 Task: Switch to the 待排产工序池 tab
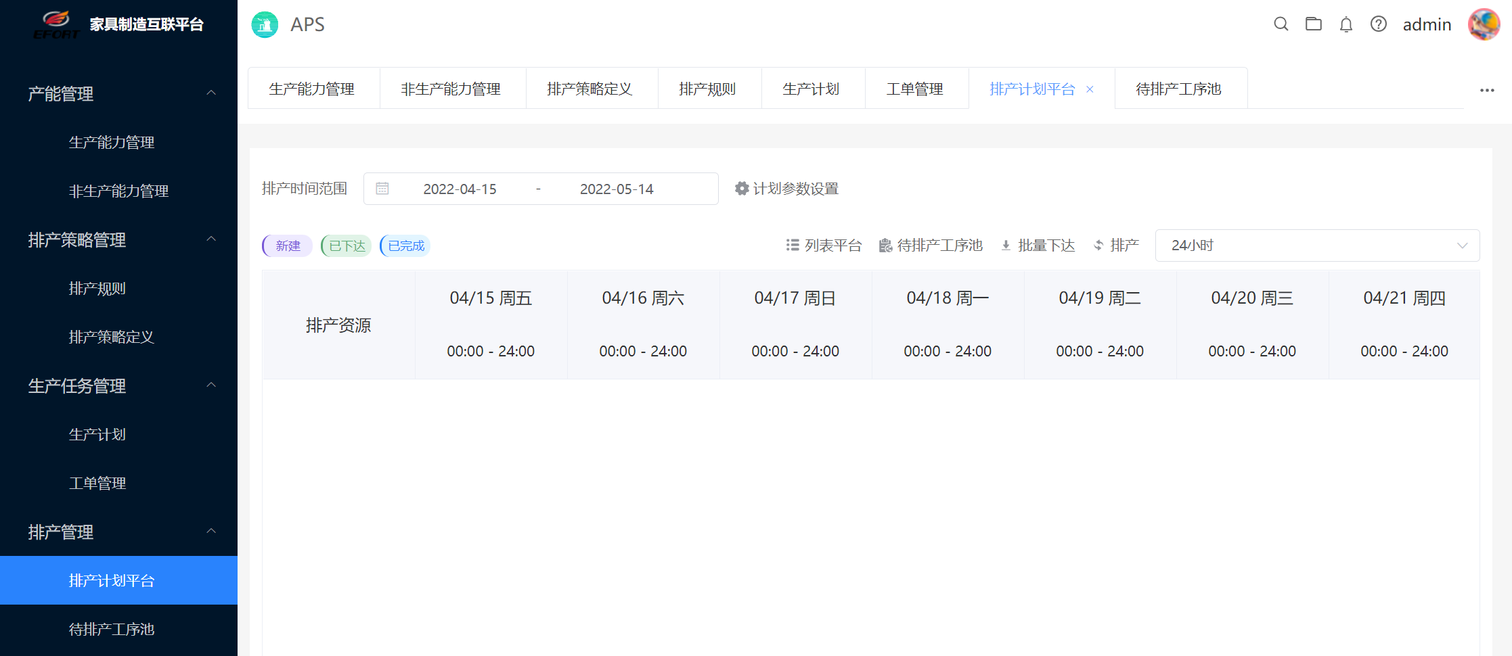click(1178, 89)
